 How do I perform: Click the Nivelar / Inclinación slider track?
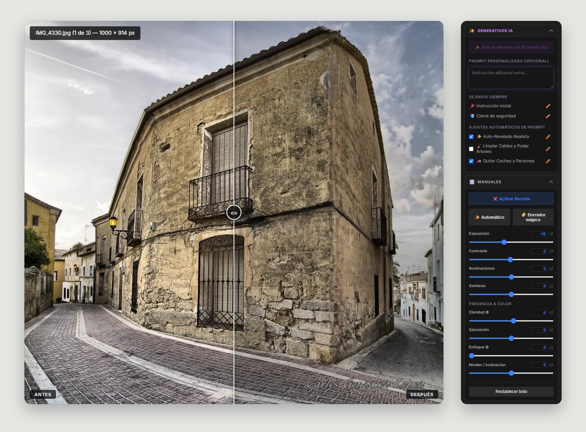pos(511,373)
